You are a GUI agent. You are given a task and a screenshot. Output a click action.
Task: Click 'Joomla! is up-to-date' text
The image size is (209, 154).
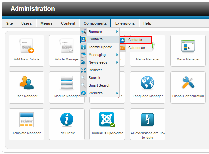click(x=107, y=133)
